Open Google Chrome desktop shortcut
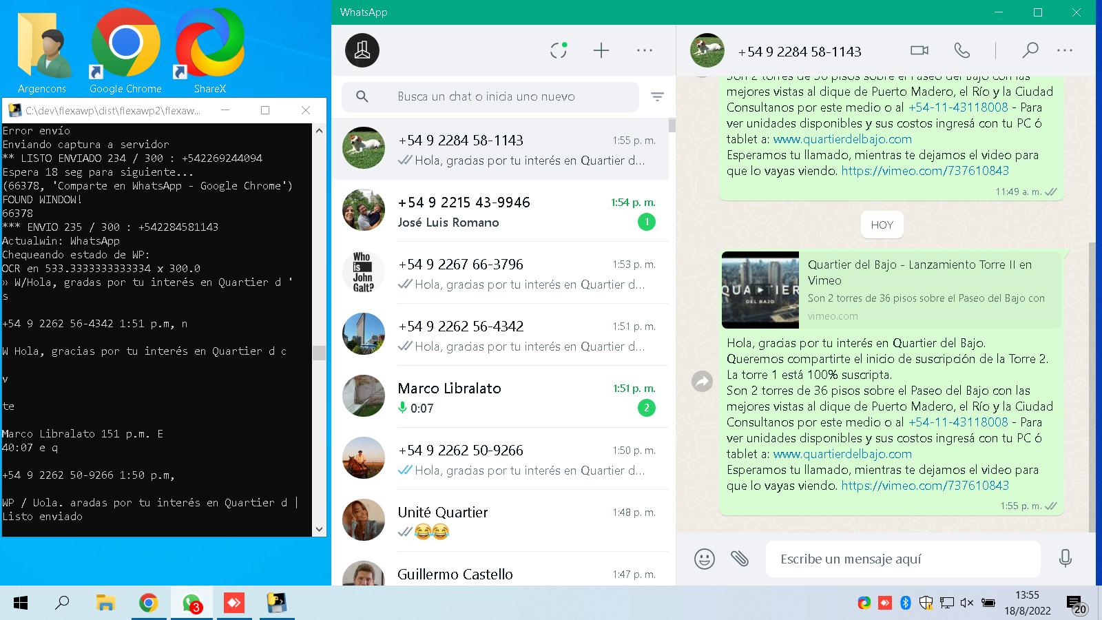1102x620 pixels. 125,52
